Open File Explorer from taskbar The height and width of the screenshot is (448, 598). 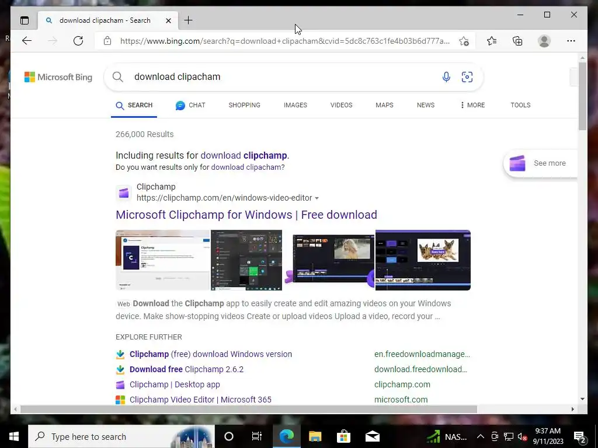coord(315,436)
